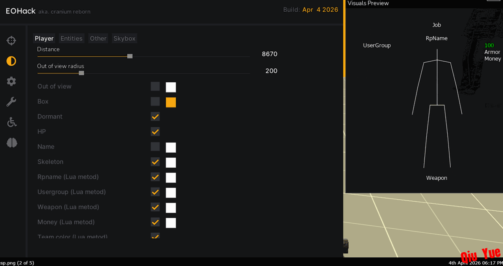503x266 pixels.
Task: Switch to the Other tab
Action: pos(98,38)
